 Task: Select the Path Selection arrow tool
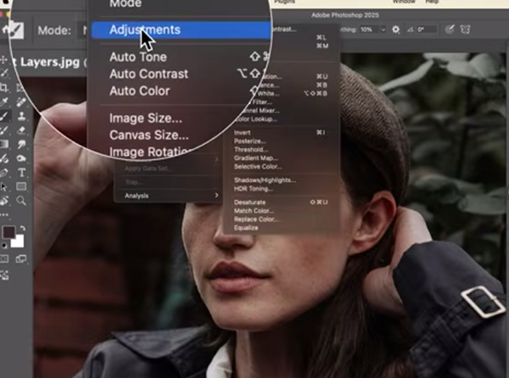[x=4, y=186]
